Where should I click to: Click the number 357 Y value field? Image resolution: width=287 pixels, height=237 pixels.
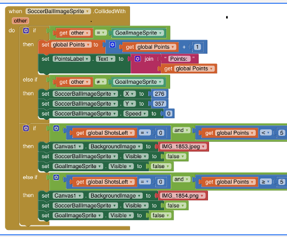tap(160, 103)
